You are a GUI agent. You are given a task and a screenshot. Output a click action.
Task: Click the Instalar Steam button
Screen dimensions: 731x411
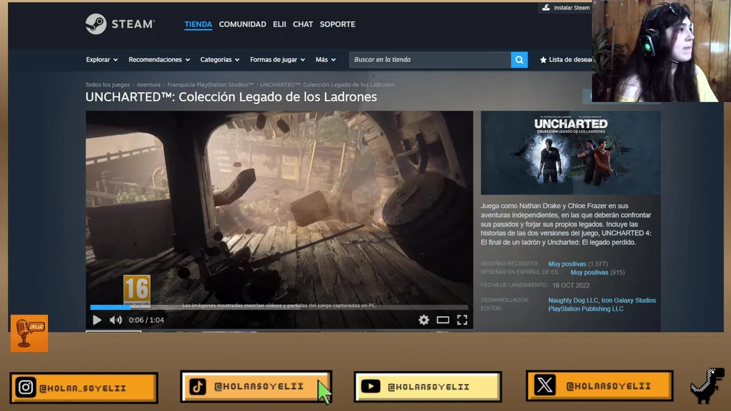[565, 7]
